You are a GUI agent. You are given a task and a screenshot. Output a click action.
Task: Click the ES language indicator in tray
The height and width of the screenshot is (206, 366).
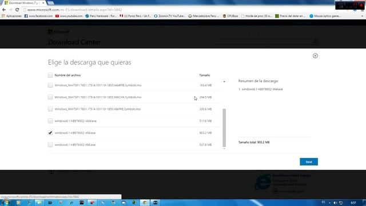323,202
